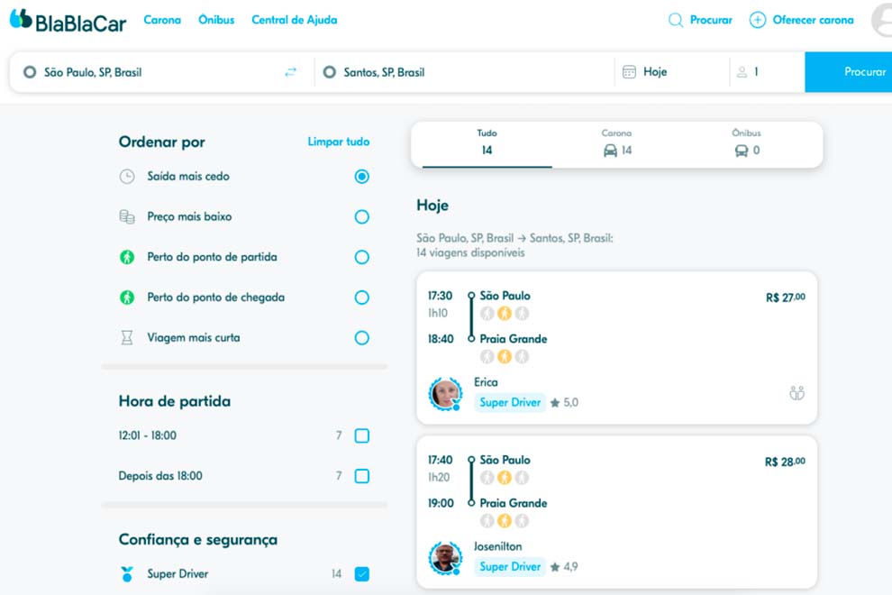The height and width of the screenshot is (595, 892).
Task: Click the clock icon for Saída mais cedo
Action: point(127,177)
